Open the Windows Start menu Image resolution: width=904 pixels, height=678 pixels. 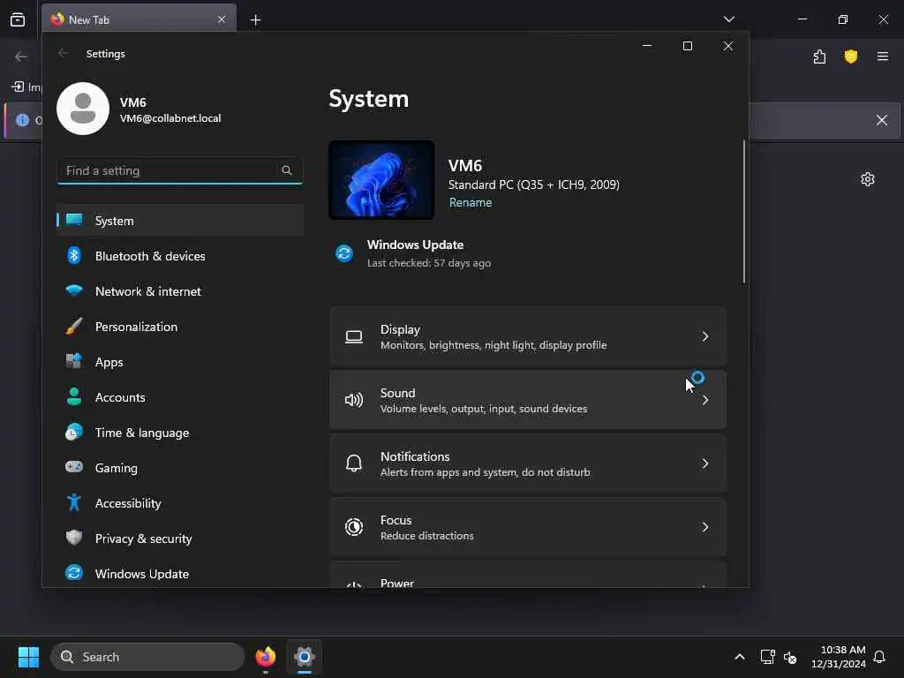point(28,657)
